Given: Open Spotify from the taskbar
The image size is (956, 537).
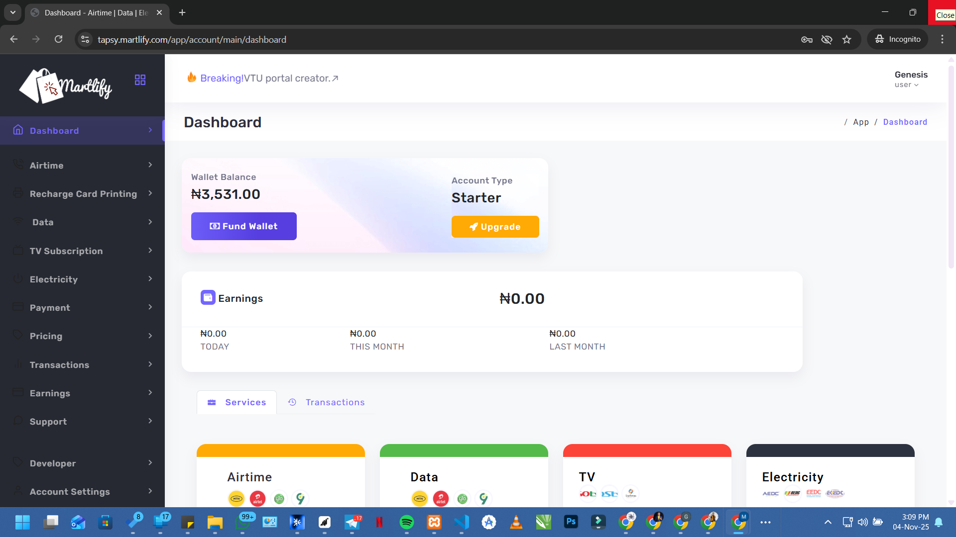Looking at the screenshot, I should (x=407, y=522).
